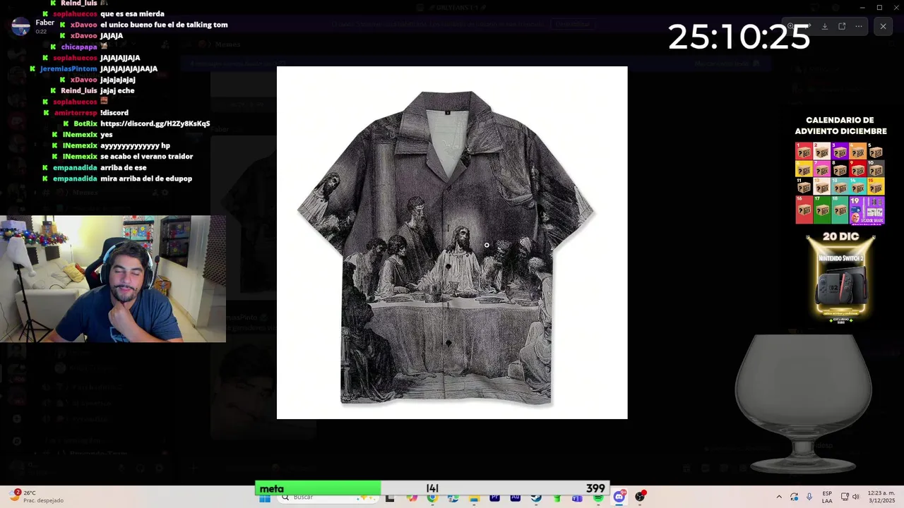Open the Windows Start menu
The image size is (904, 508).
pyautogui.click(x=265, y=497)
